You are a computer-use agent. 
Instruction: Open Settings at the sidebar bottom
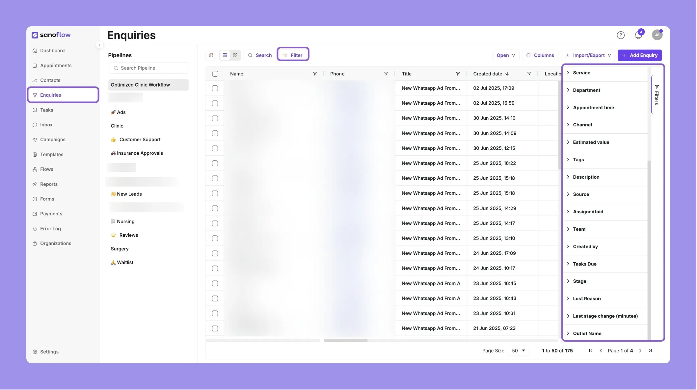pos(49,352)
